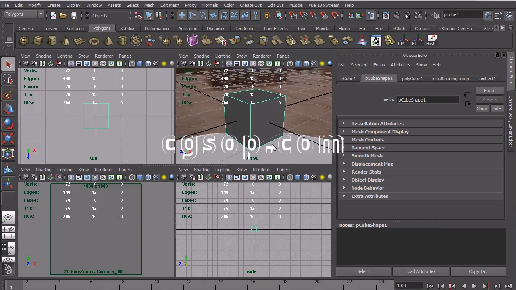
Task: Click the polygon plane shelf icon
Action: [x=80, y=41]
